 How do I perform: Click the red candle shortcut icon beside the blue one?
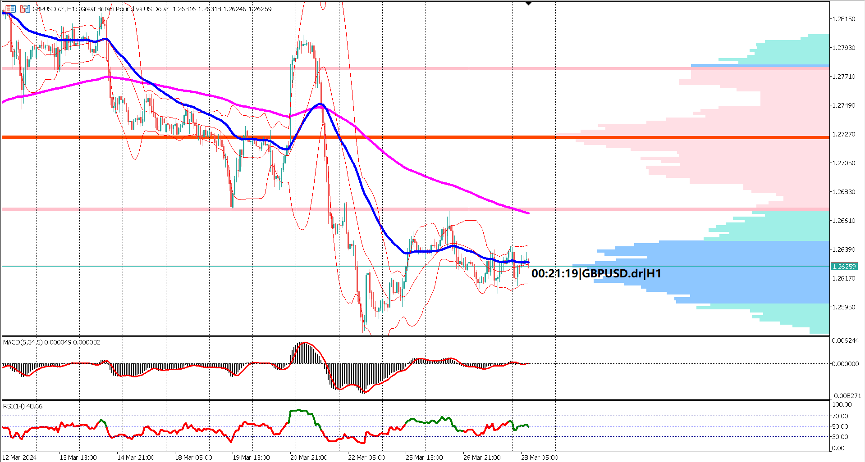point(22,9)
